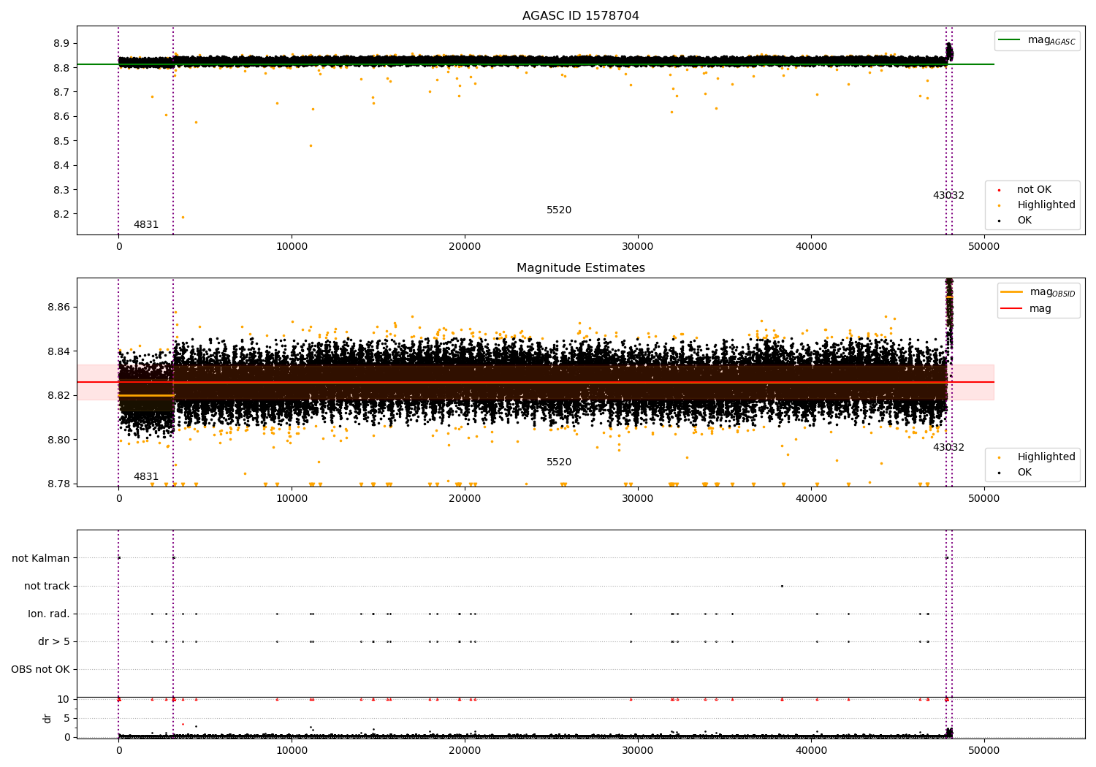Screen dimensions: 1096x767
Task: Click the 43032 label in Magnitude Estimates plot
Action: tap(948, 448)
